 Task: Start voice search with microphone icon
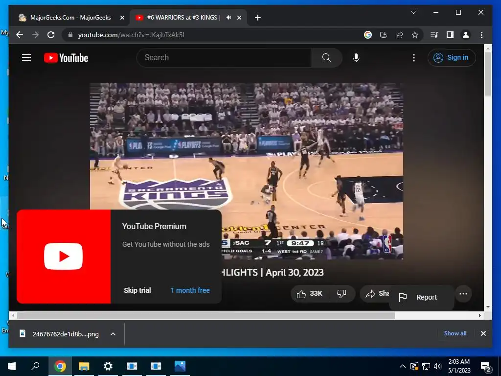[x=356, y=58]
